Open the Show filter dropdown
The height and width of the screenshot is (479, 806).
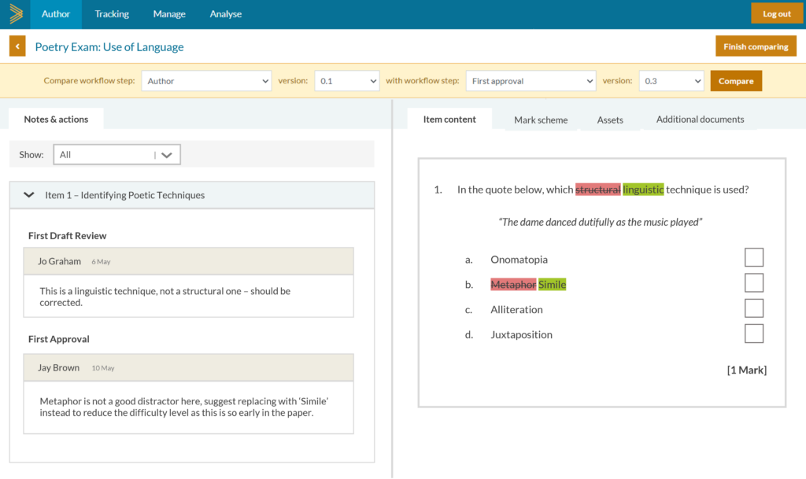[116, 154]
